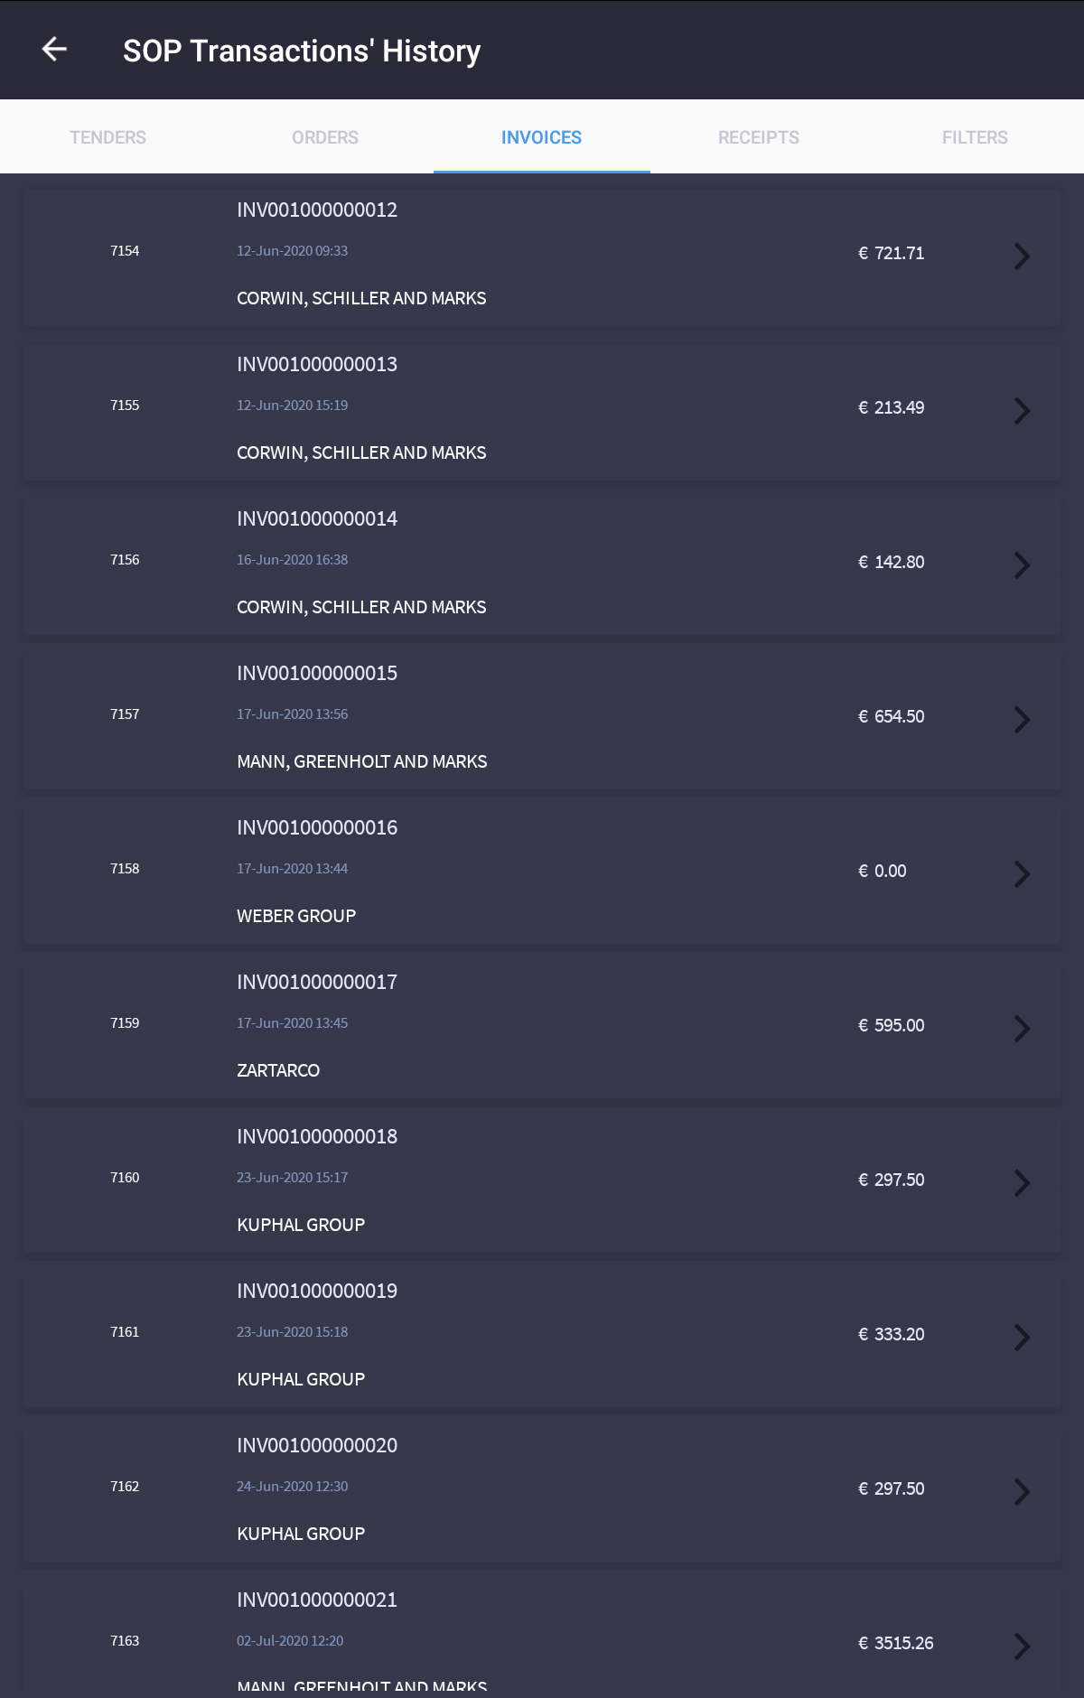Select the Invoices tab
Screen dimensions: 1084x1698
coord(541,137)
